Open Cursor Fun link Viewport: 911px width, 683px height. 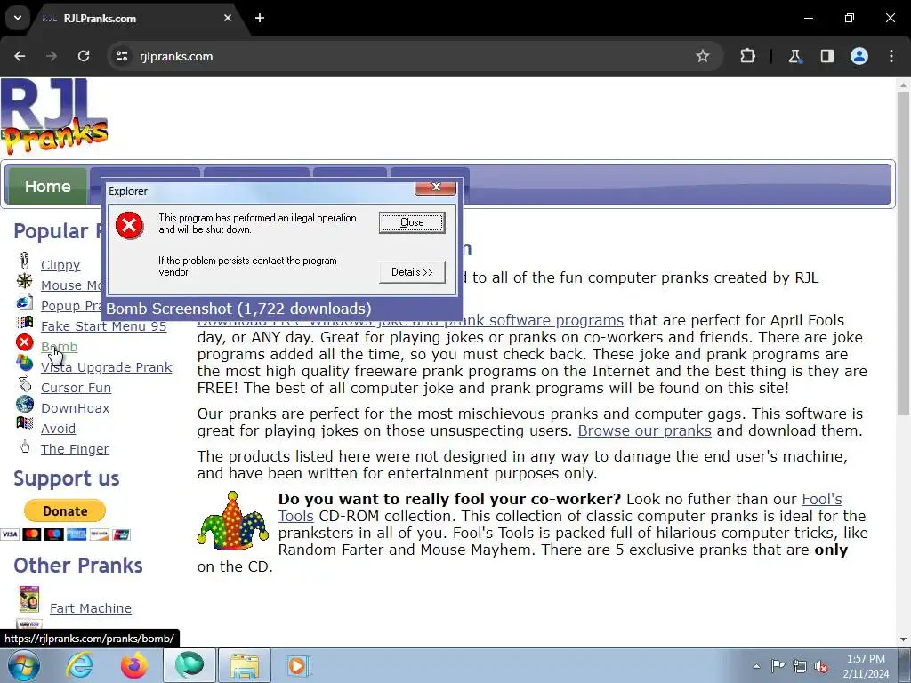[76, 388]
